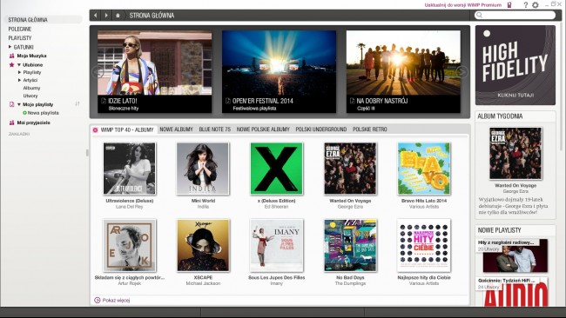This screenshot has height=318, width=566.
Task: Expand the Gatunki tree item
Action: tap(10, 47)
